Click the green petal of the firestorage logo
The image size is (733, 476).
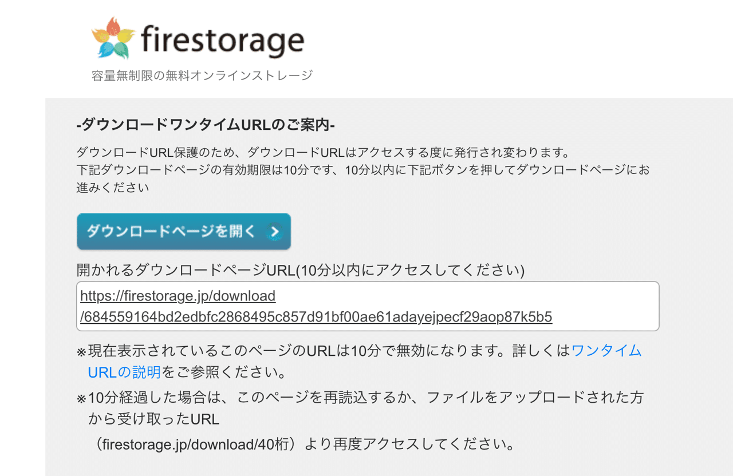(x=121, y=50)
